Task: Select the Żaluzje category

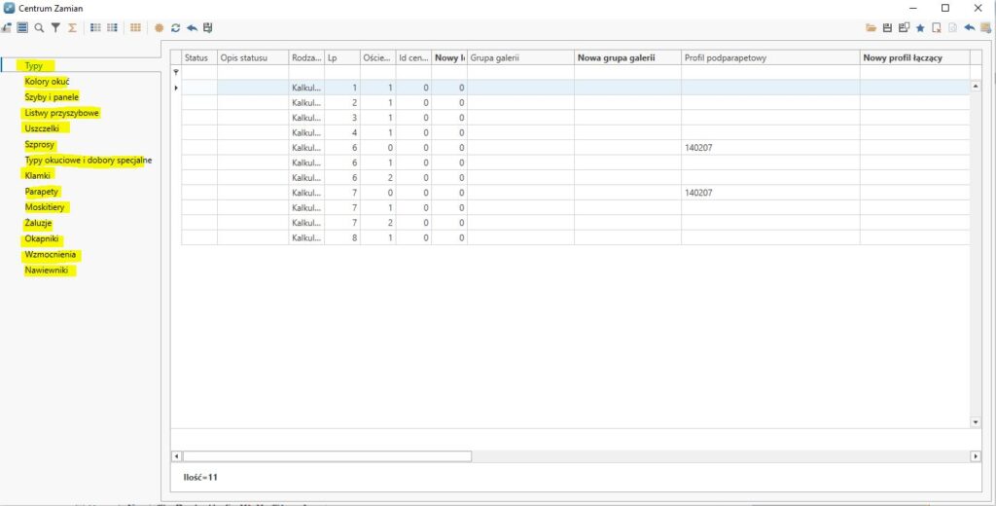Action: click(x=38, y=223)
